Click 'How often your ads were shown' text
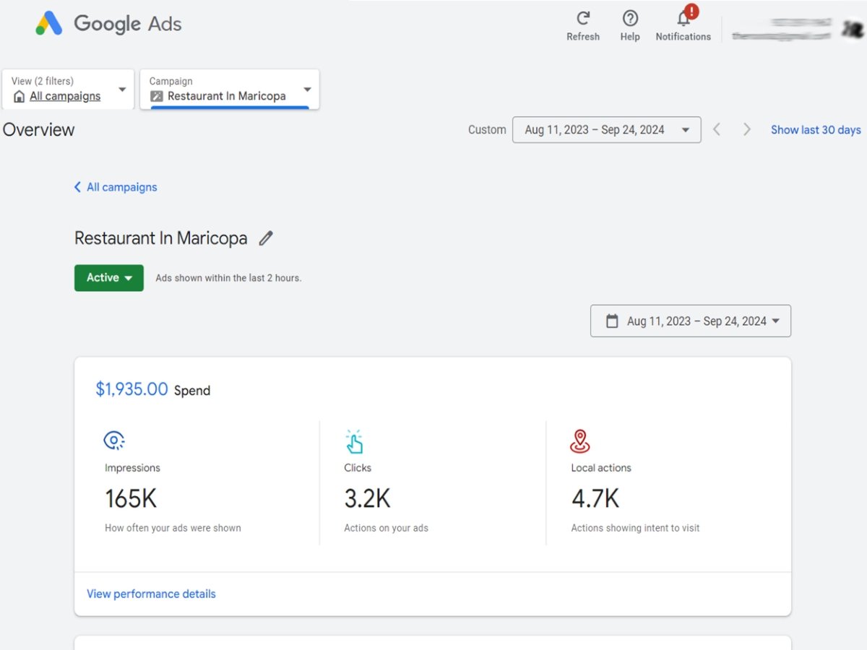Screen dimensions: 867x650 tap(173, 528)
